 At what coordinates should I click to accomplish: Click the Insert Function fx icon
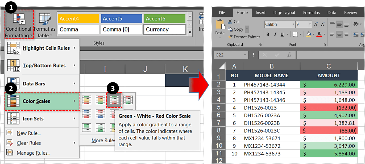[289, 55]
